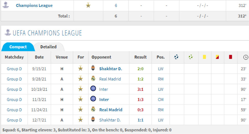The height and width of the screenshot is (134, 249).
Task: Click the assists column icon
Action: coord(191,57)
